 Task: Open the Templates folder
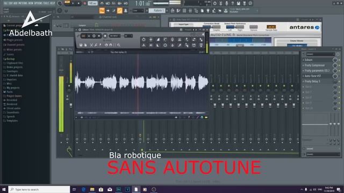point(12,121)
